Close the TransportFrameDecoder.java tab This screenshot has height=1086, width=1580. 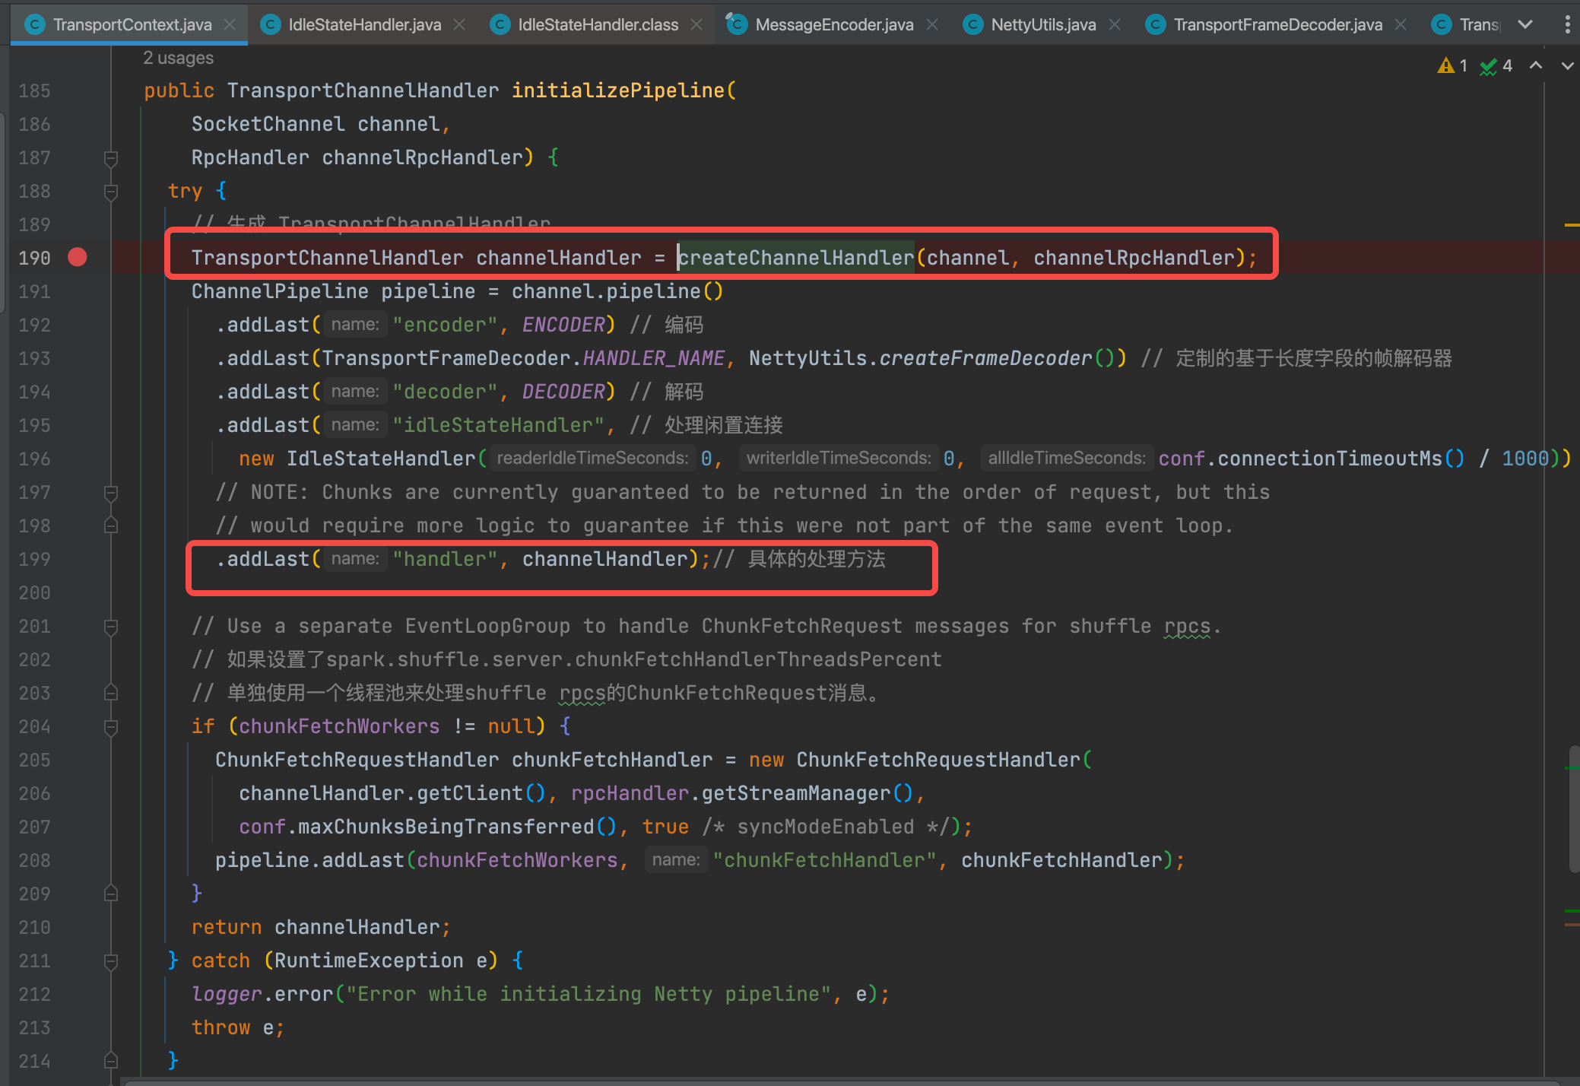coord(1401,24)
